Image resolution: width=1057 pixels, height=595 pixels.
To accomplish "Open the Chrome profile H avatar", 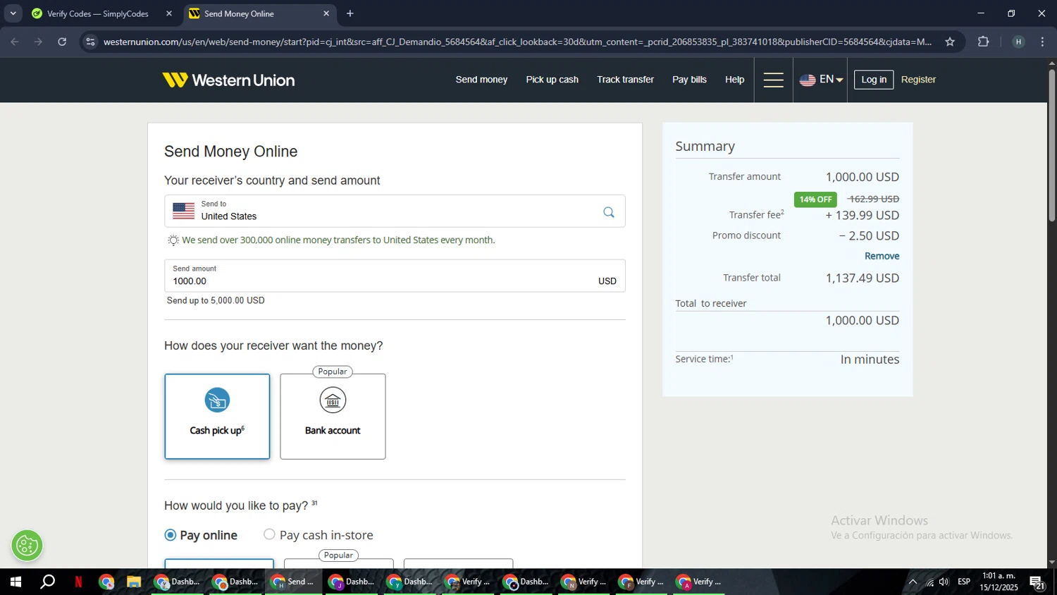I will click(x=1018, y=42).
